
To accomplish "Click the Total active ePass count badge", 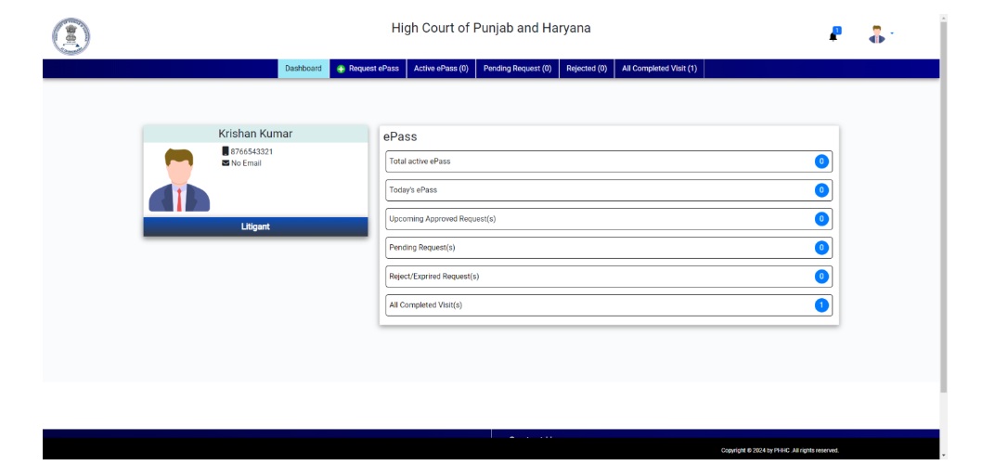I will [821, 161].
